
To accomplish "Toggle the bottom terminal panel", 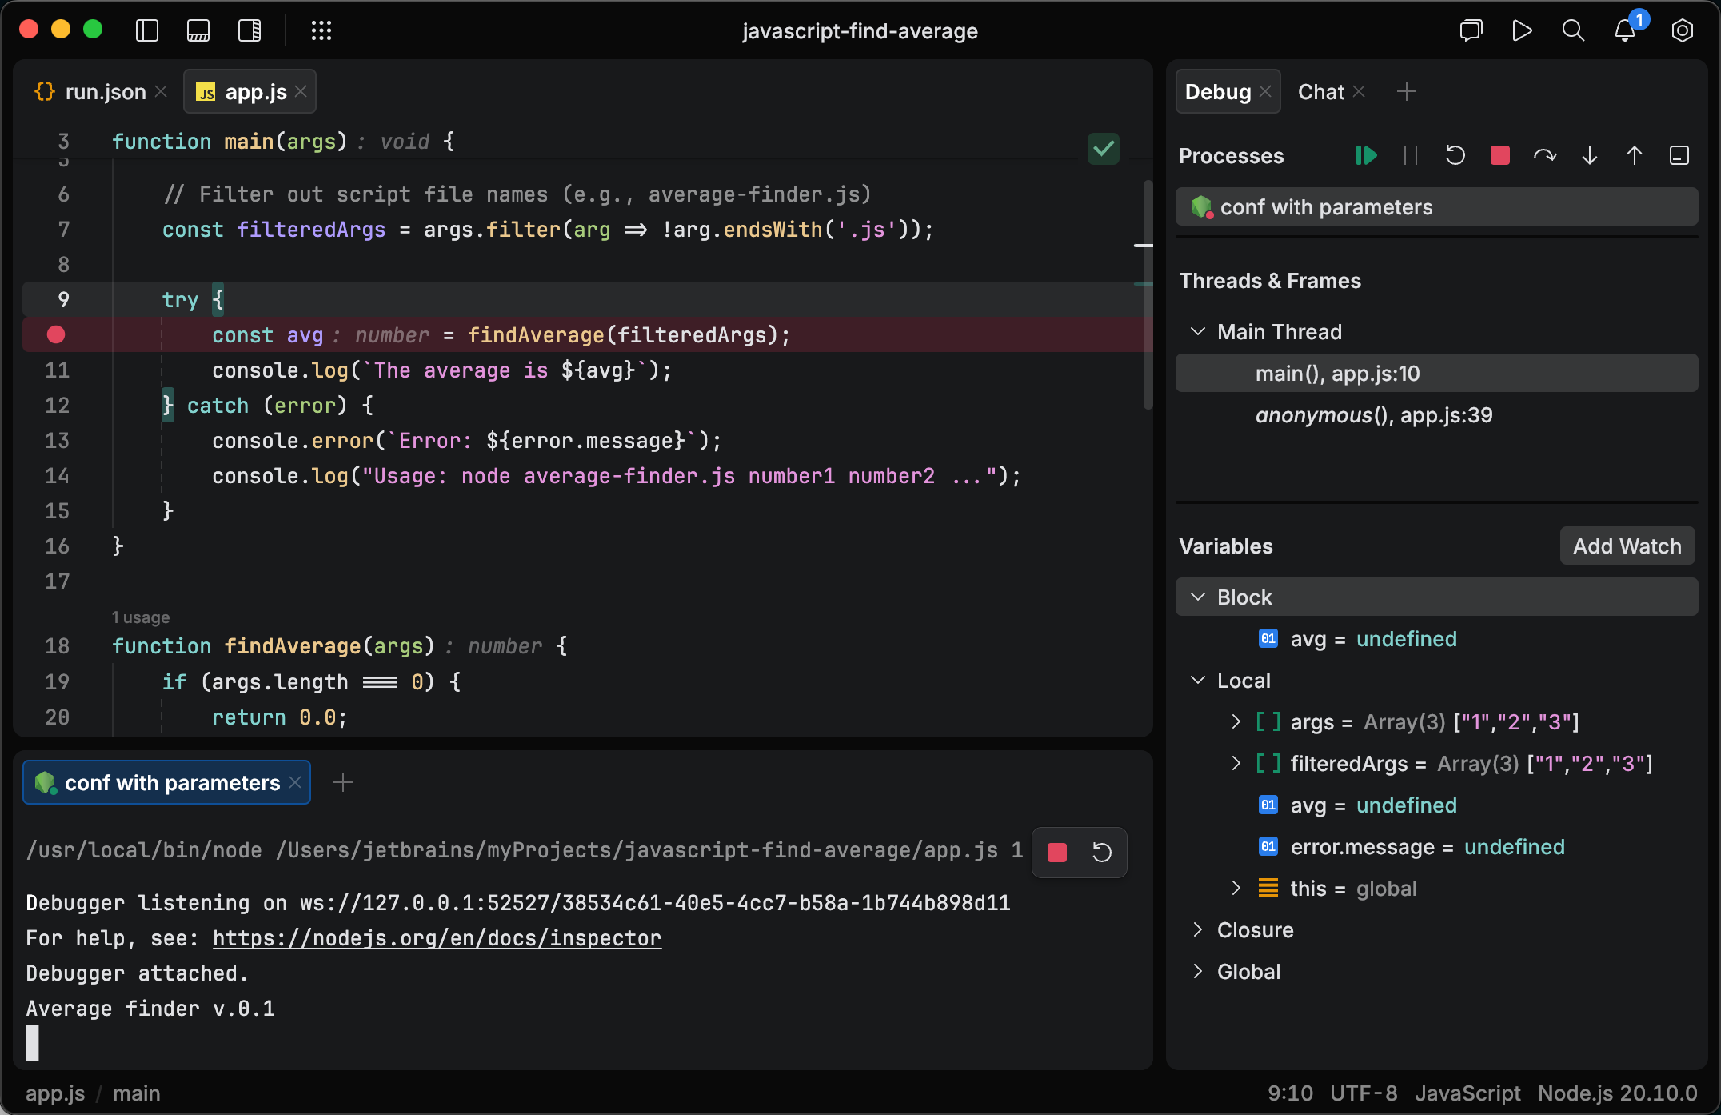I will click(198, 30).
